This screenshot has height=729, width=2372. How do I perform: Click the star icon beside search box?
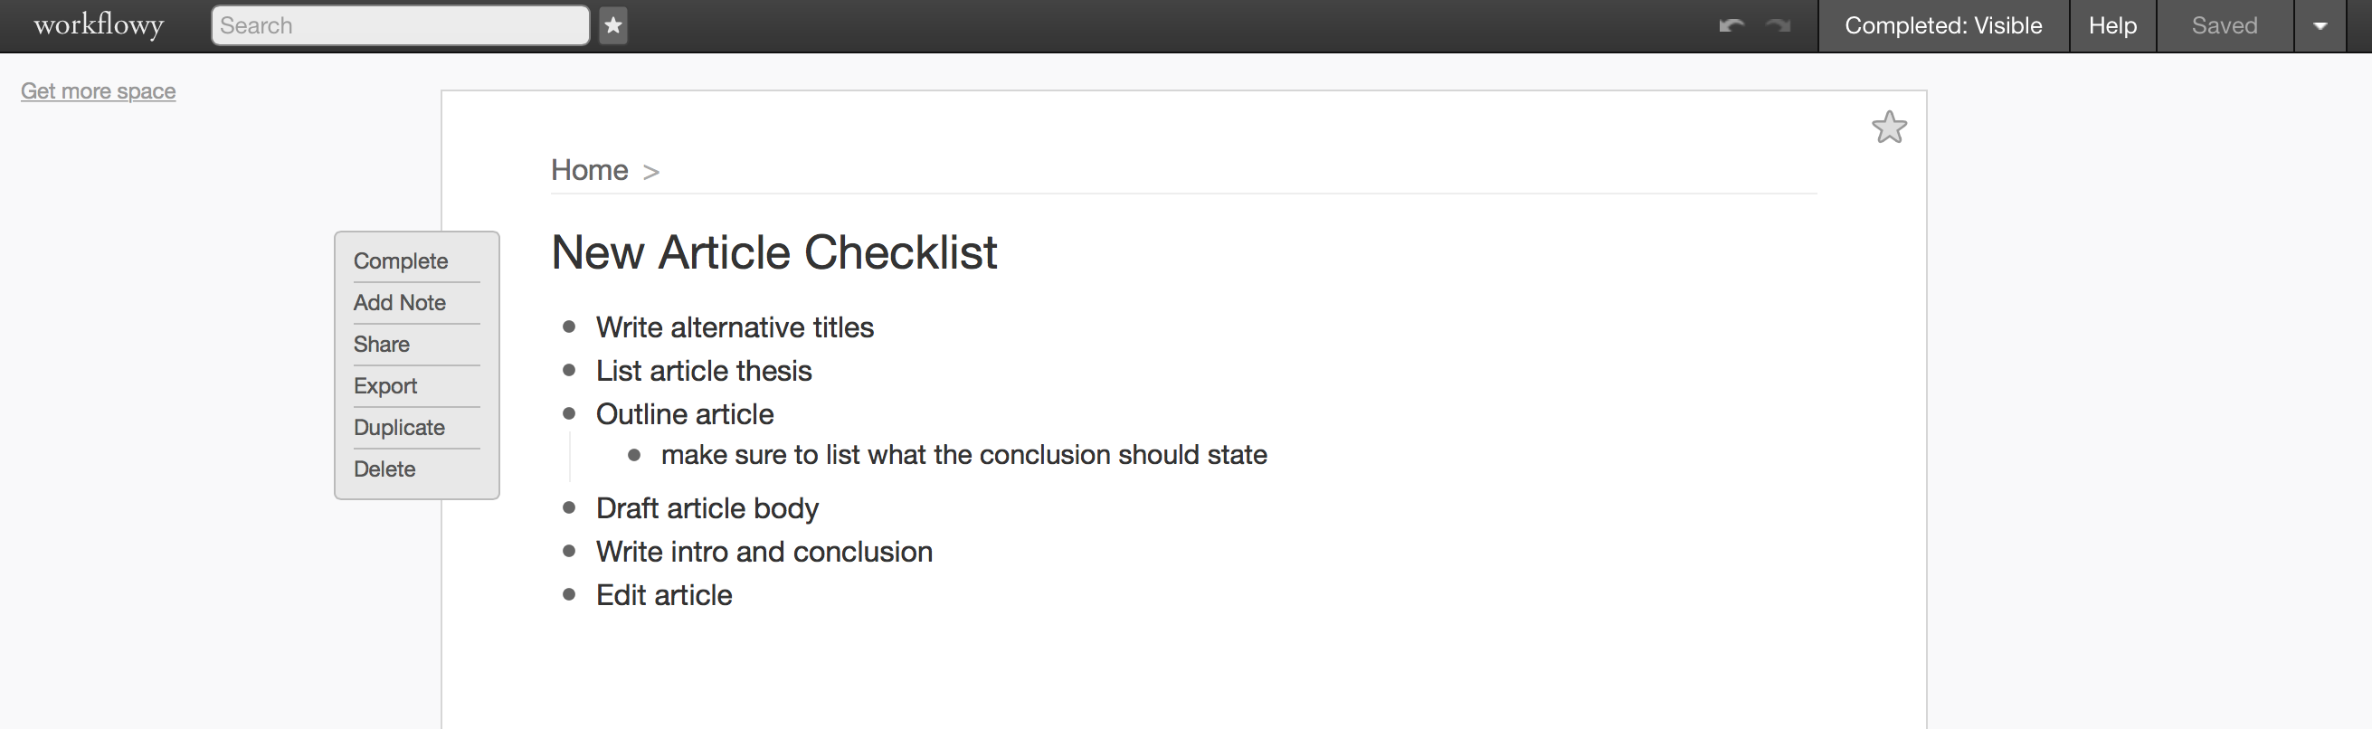click(613, 25)
